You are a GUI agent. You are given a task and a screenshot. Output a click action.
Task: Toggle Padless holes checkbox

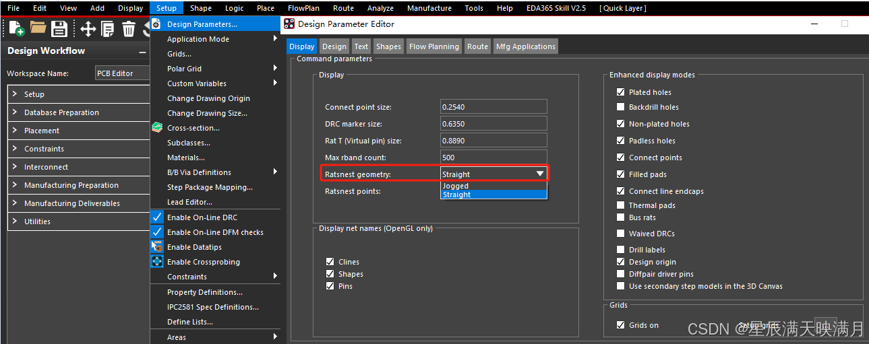tap(621, 141)
